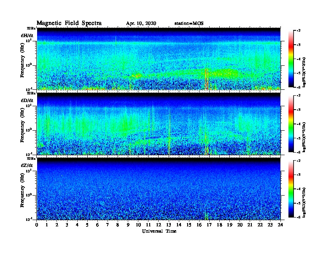Screen dimensions: 334x258
Task: Click the "-2" tick on dZ/dt color bar
Action: 299,161
